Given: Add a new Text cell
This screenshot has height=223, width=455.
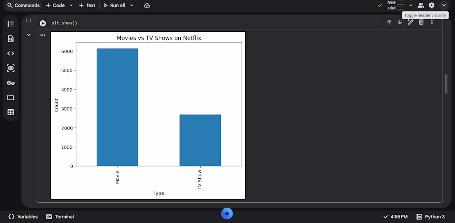Looking at the screenshot, I should click(x=87, y=5).
